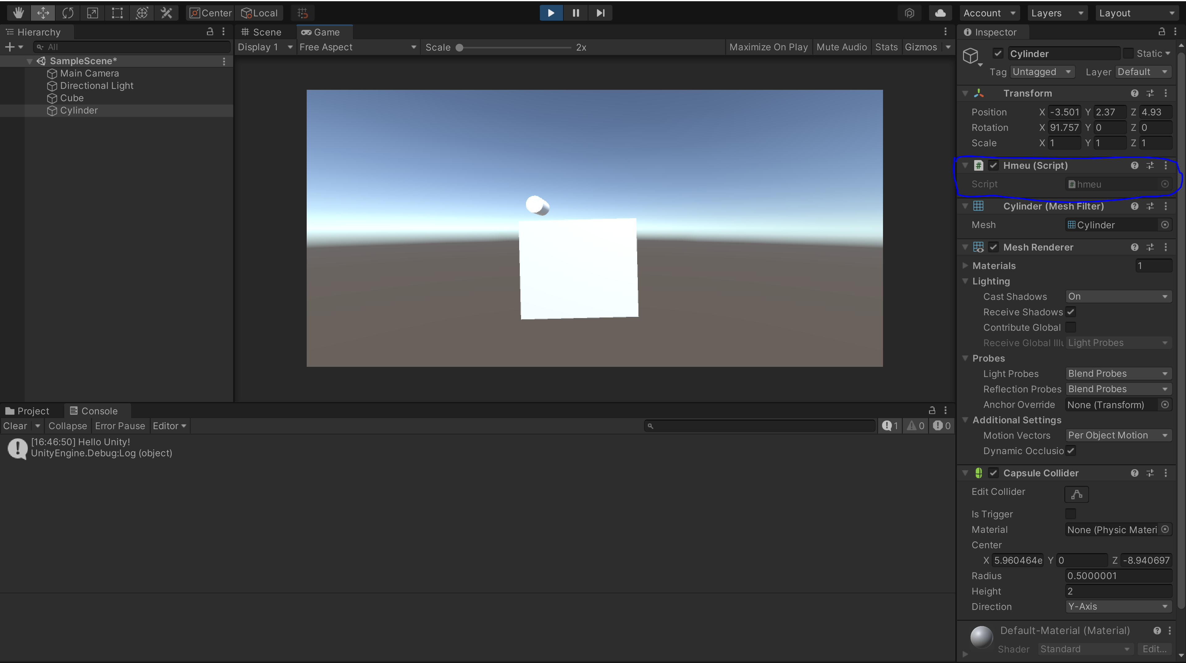Select the Hand tool in toolbar
The width and height of the screenshot is (1186, 663).
[x=19, y=13]
